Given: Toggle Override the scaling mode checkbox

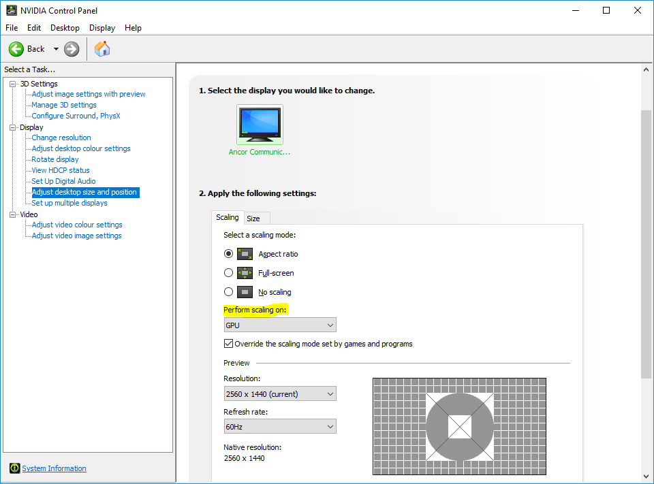Looking at the screenshot, I should pos(228,344).
